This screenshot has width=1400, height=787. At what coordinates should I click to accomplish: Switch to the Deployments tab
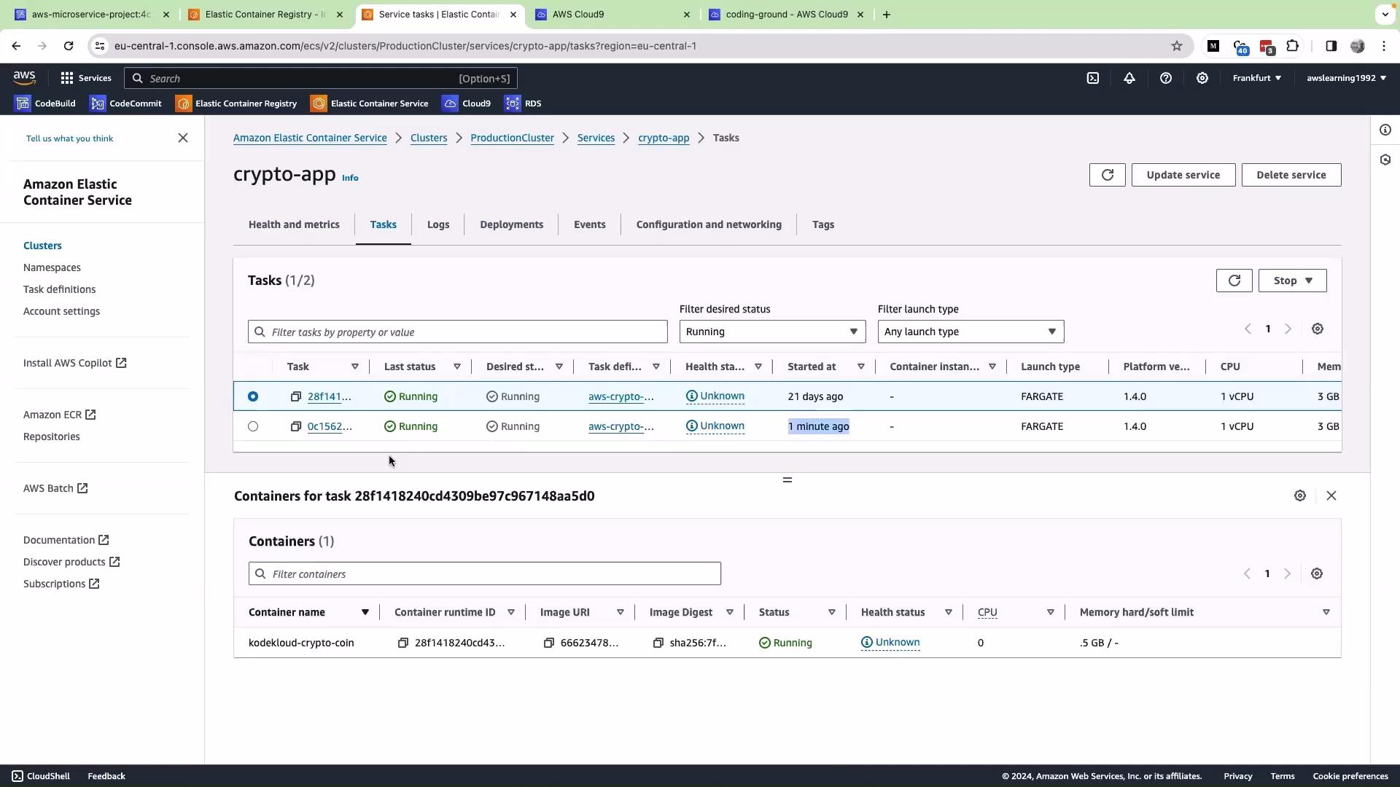pyautogui.click(x=512, y=224)
